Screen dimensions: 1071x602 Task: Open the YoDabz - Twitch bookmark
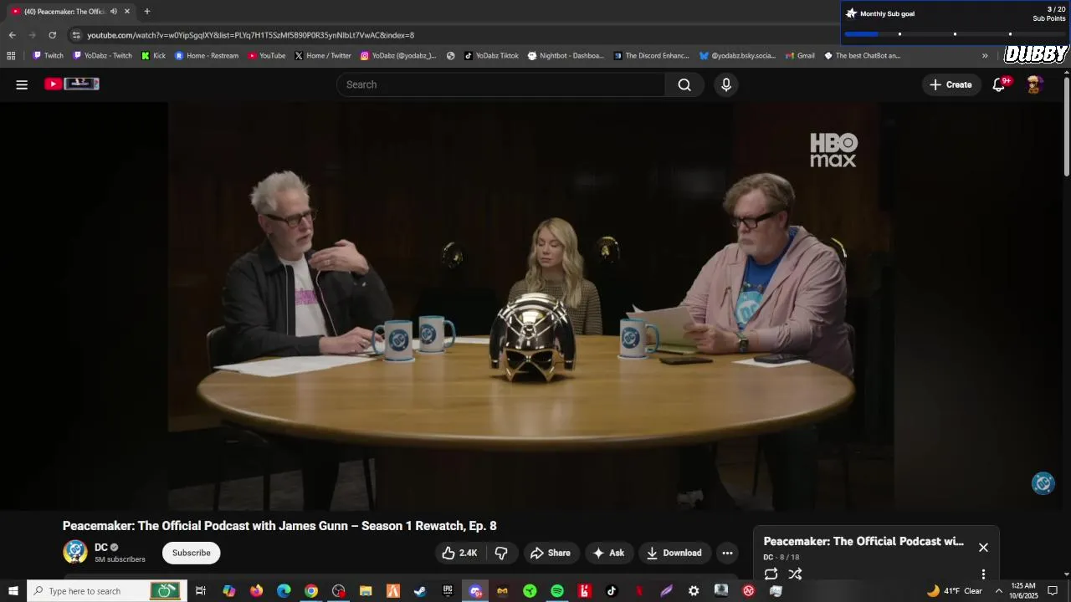coord(102,56)
